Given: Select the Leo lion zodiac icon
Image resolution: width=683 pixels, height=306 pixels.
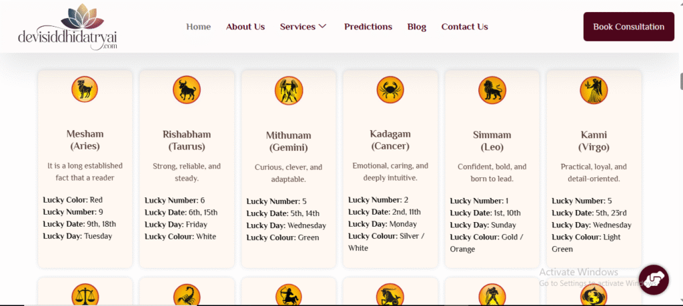Looking at the screenshot, I should coord(492,90).
